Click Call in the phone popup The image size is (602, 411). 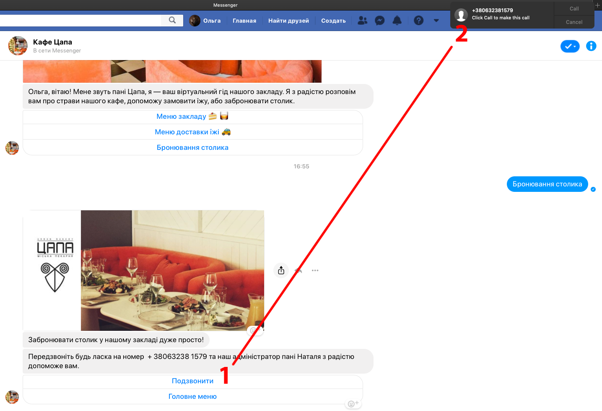(x=574, y=9)
